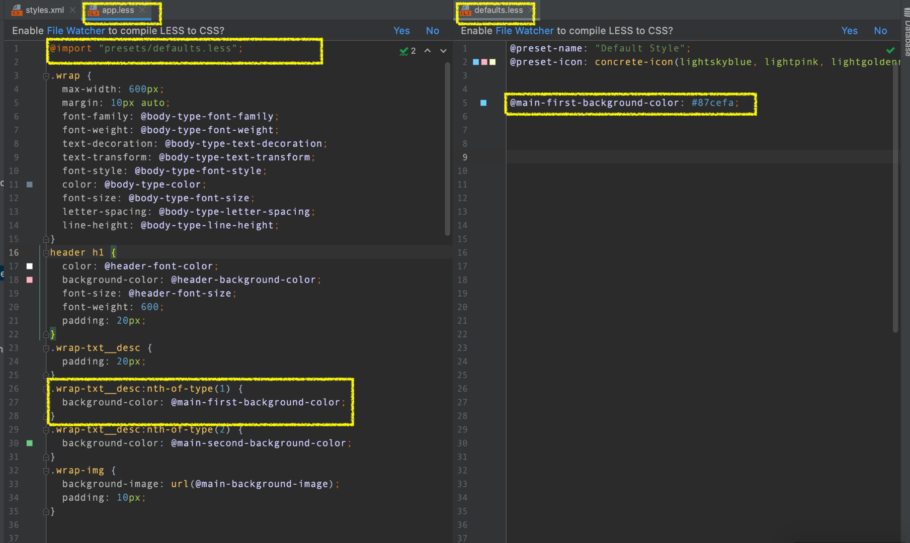The width and height of the screenshot is (910, 543).
Task: Click light yellow swatch on preset-icon line
Action: 492,62
